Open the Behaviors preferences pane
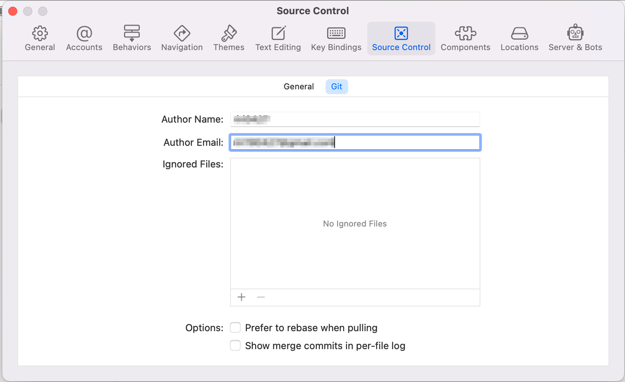The height and width of the screenshot is (382, 625). click(132, 38)
